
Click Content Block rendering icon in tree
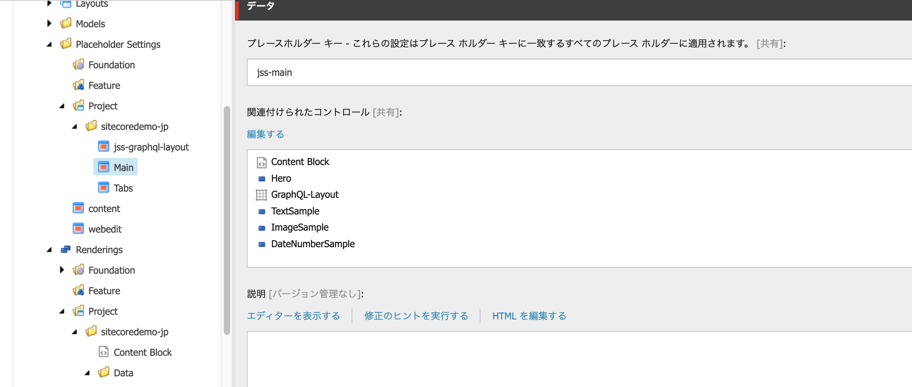click(104, 352)
